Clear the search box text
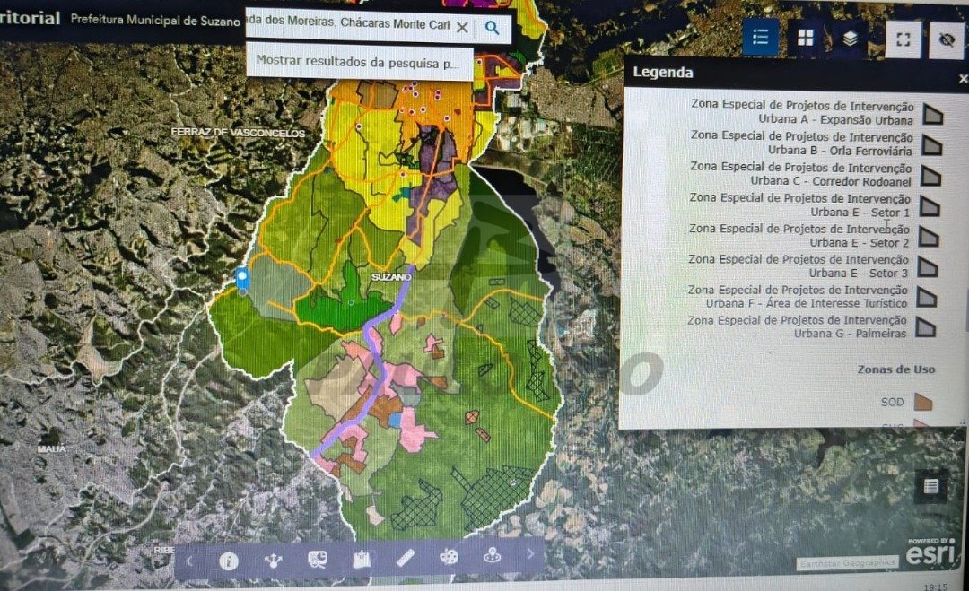The height and width of the screenshot is (591, 969). click(x=462, y=28)
